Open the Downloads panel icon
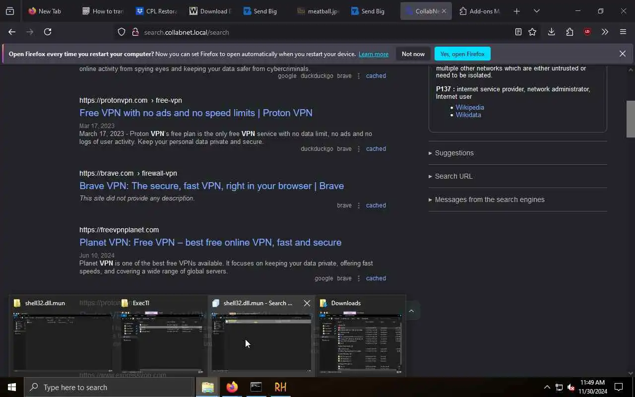This screenshot has width=635, height=397. pos(551,32)
